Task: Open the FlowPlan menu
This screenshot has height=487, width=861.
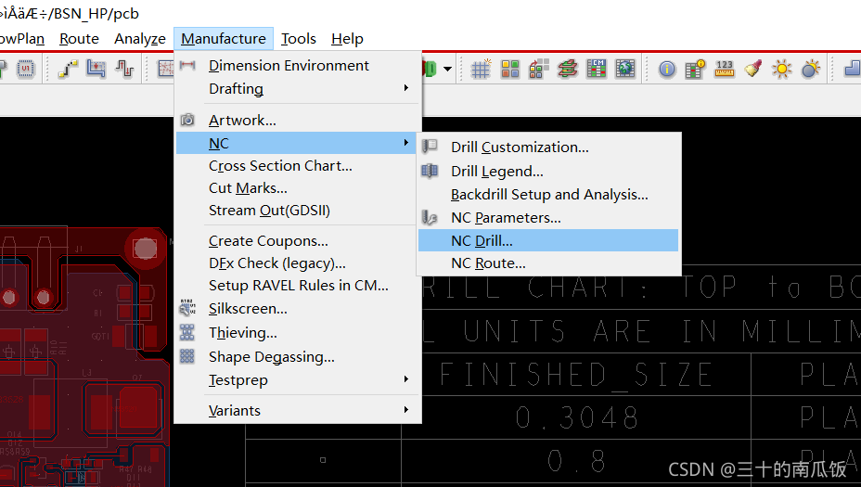Action: tap(20, 39)
